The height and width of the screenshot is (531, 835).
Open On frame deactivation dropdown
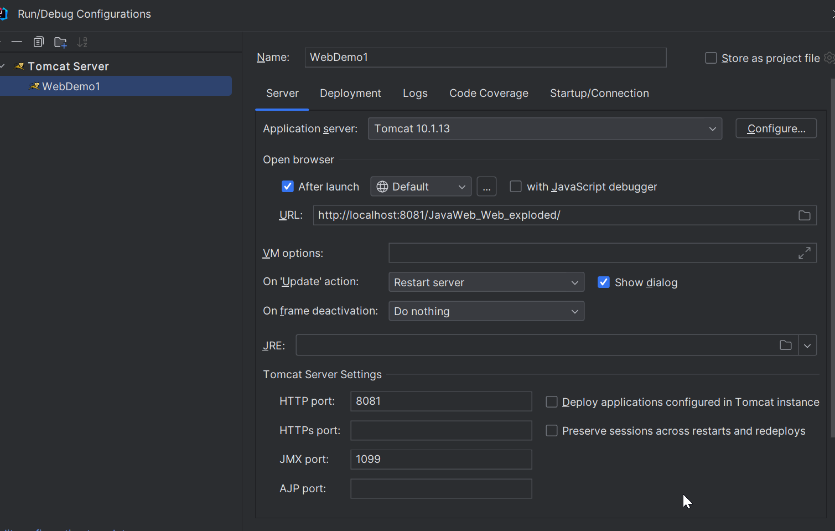pos(486,311)
